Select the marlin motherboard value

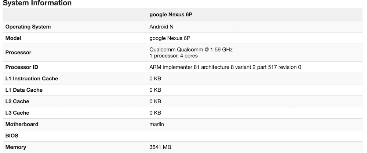click(x=157, y=124)
